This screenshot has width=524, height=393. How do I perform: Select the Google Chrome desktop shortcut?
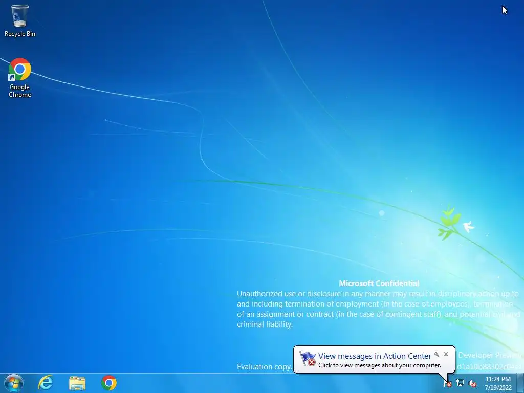click(20, 78)
